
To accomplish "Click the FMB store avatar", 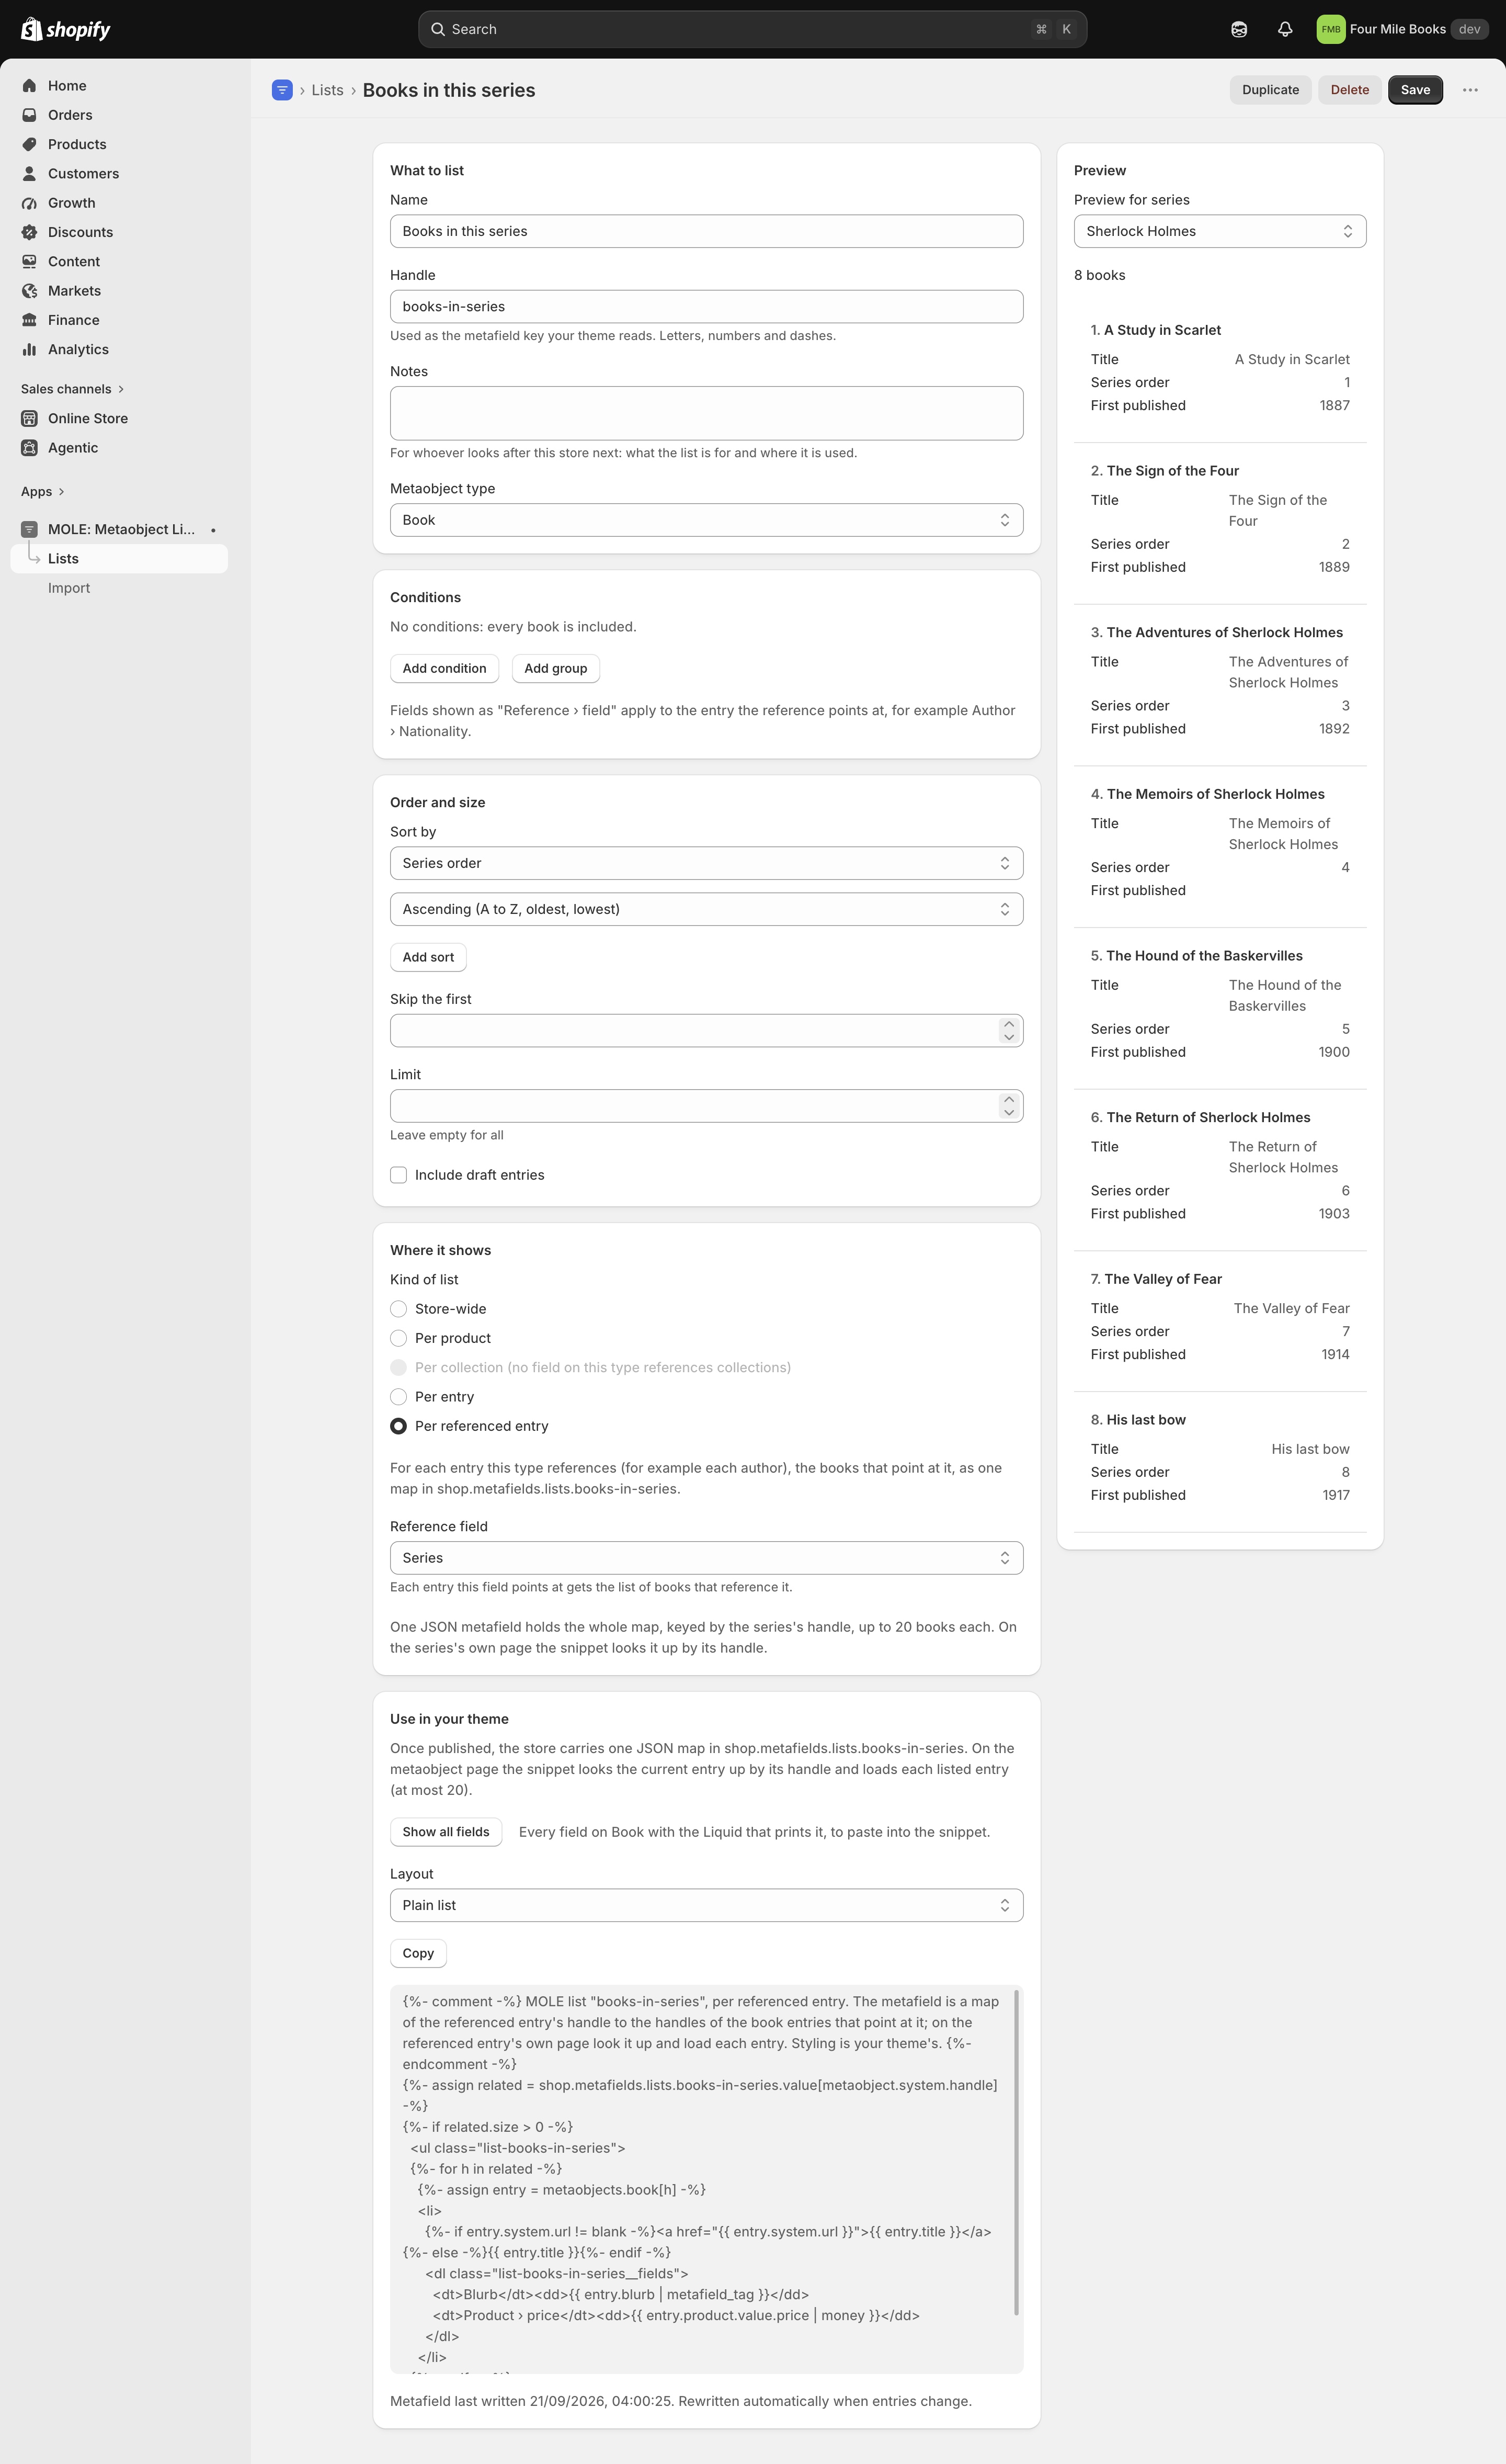I will (x=1330, y=29).
